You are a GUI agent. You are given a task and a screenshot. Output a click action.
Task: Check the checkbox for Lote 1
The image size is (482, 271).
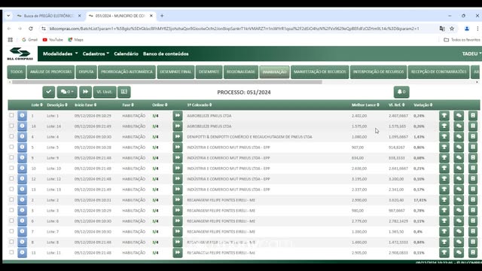pyautogui.click(x=11, y=115)
